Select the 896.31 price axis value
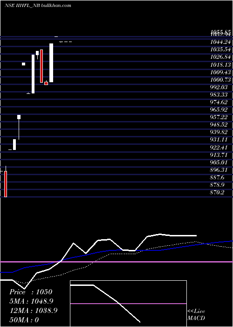 pos(219,170)
